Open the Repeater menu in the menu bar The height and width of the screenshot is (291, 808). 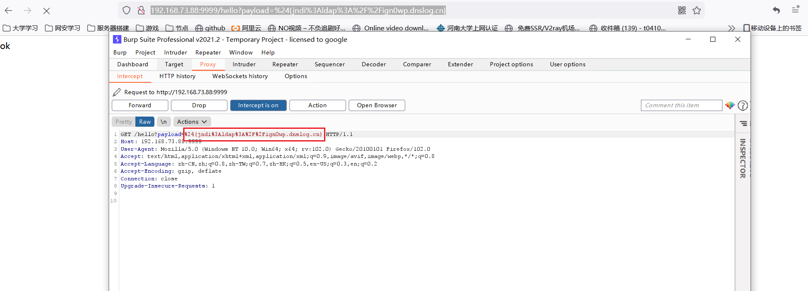click(208, 52)
